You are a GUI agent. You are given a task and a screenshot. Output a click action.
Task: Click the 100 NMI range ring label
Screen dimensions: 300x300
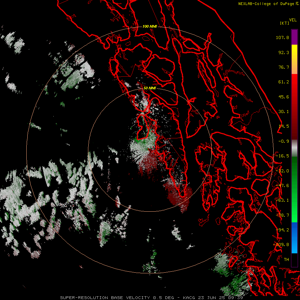pos(150,26)
